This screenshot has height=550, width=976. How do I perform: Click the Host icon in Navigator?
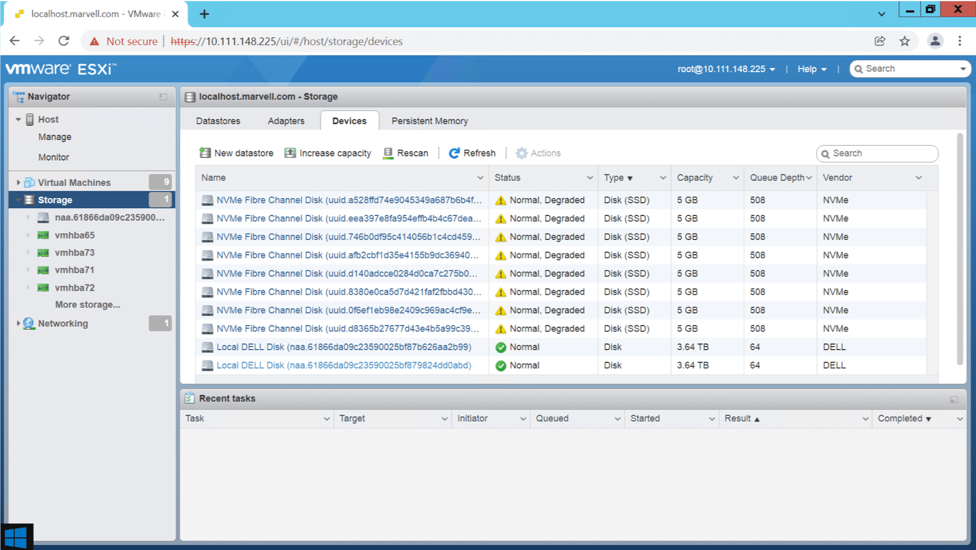click(x=29, y=119)
